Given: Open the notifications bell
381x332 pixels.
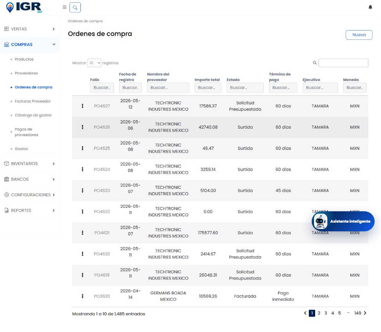Looking at the screenshot, I should [370, 7].
